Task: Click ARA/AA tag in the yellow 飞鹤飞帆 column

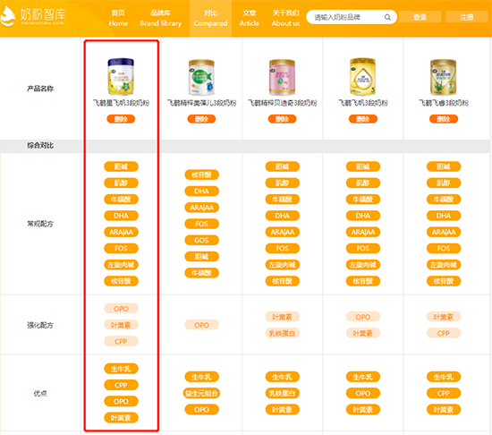Action: point(362,232)
